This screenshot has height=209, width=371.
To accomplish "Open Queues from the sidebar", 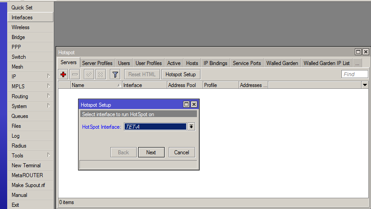I will pos(31,116).
